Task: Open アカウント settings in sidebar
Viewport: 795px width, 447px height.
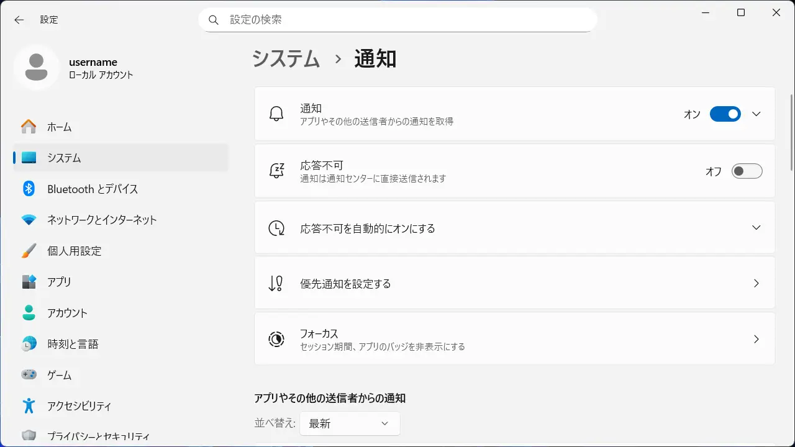Action: pyautogui.click(x=67, y=313)
